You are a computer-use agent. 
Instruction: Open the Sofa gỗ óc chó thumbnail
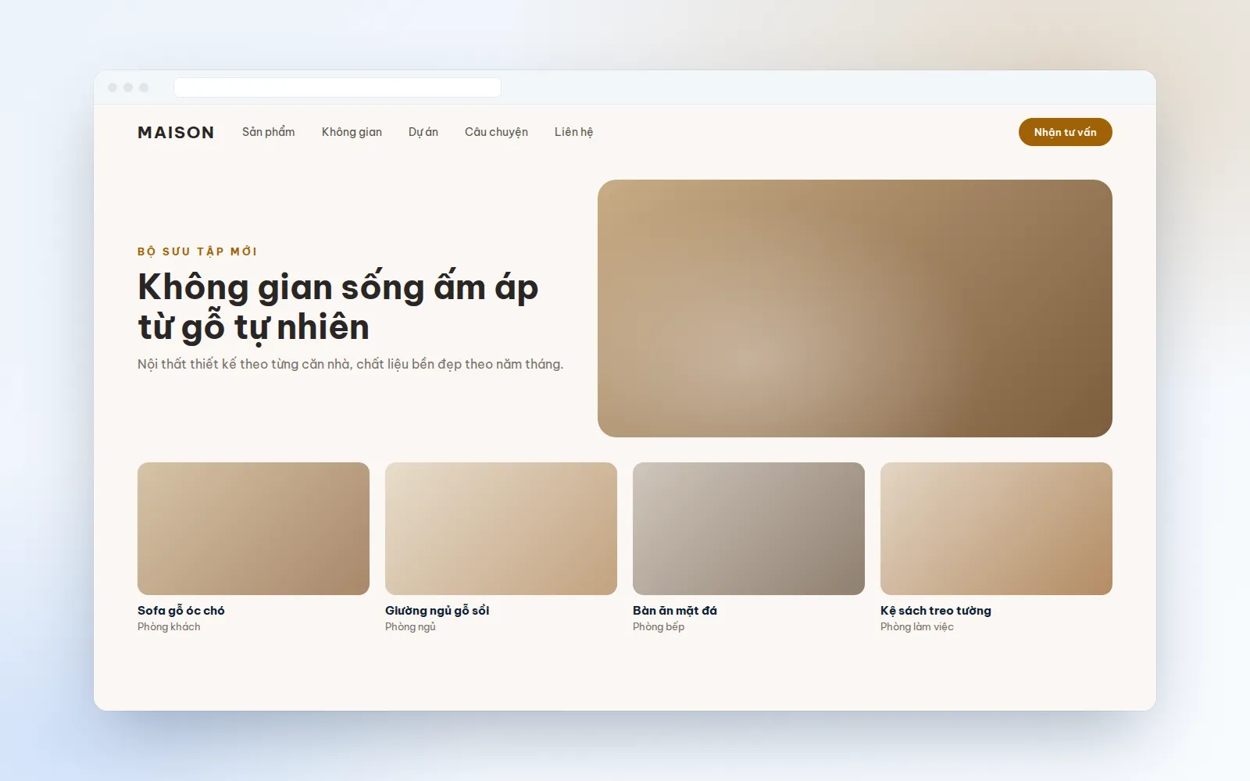[253, 529]
